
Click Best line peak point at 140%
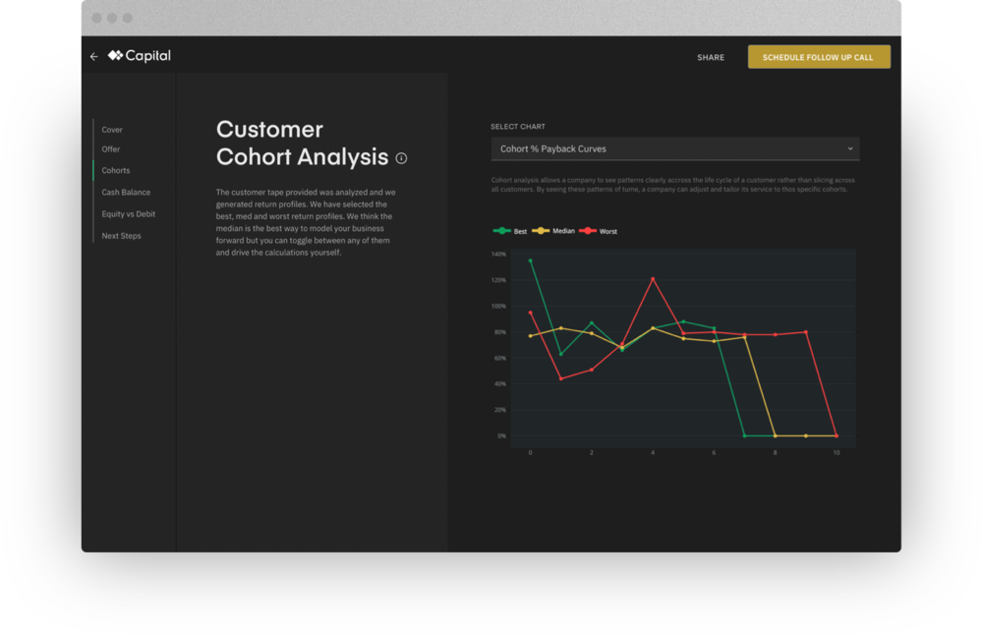(x=531, y=260)
